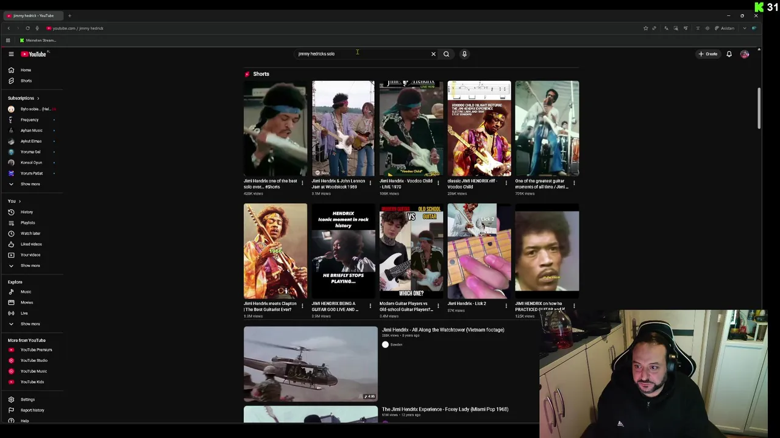Show more subscriptions
The width and height of the screenshot is (780, 438).
point(32,184)
